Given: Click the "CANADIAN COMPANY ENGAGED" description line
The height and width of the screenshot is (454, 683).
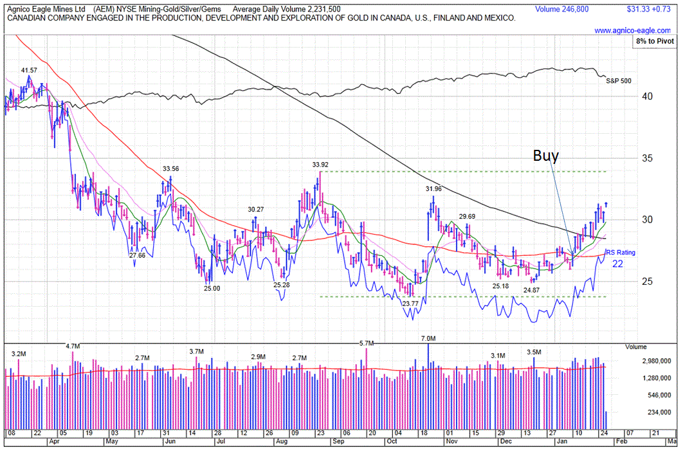Looking at the screenshot, I should click(261, 18).
